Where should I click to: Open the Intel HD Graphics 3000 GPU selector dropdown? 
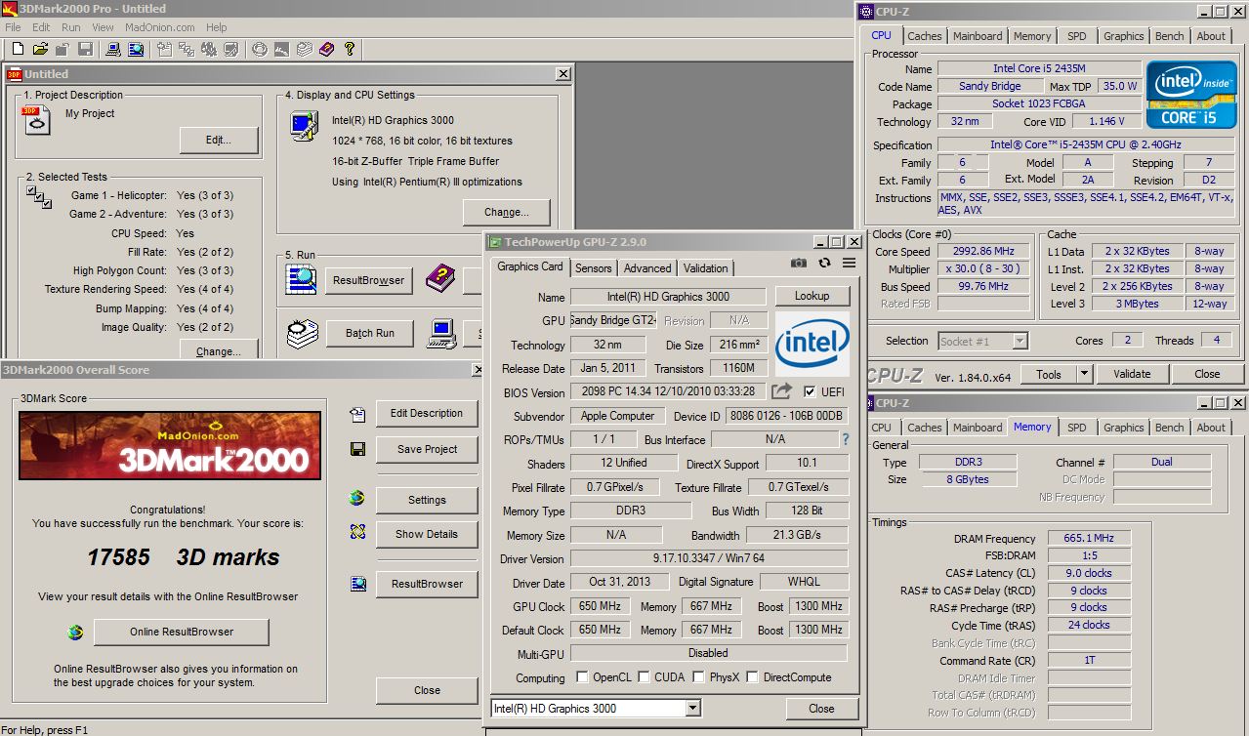693,709
